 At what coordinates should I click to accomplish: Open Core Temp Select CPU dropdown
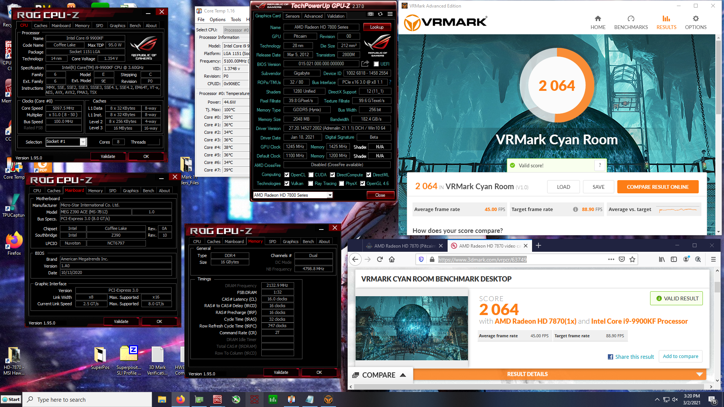[x=236, y=30]
